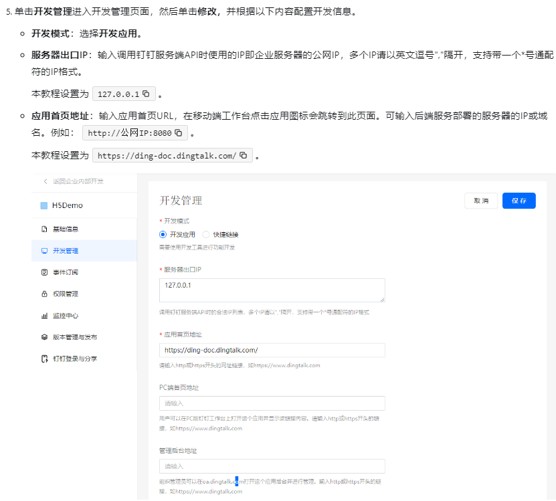Click the H5Demo app name
Image resolution: width=556 pixels, height=501 pixels.
(x=68, y=205)
